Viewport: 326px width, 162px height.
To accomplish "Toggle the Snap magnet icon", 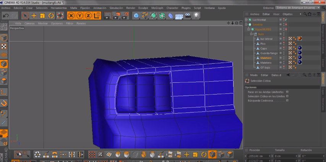I will tap(4, 103).
